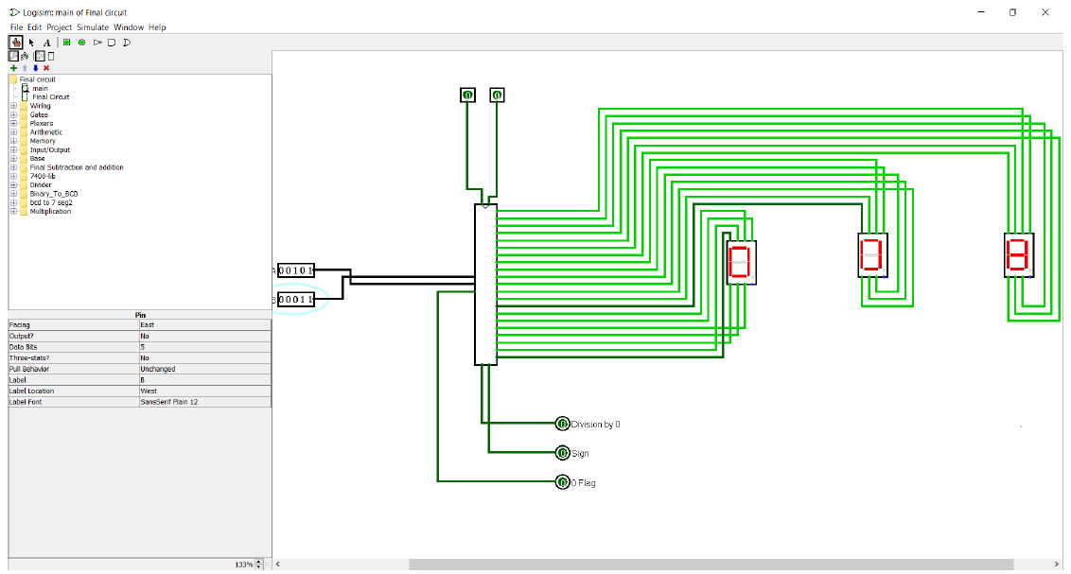
Task: Click the Division by 0 output pin
Action: 562,424
